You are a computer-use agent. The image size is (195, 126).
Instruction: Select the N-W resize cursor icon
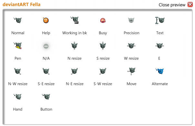tap(17, 71)
